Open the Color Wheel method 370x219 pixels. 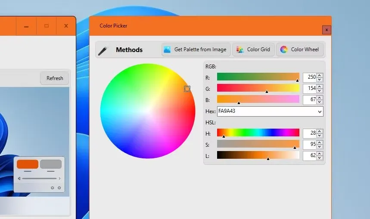(300, 49)
